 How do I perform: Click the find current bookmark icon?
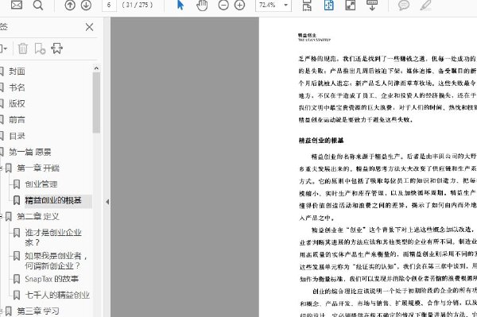tap(57, 48)
